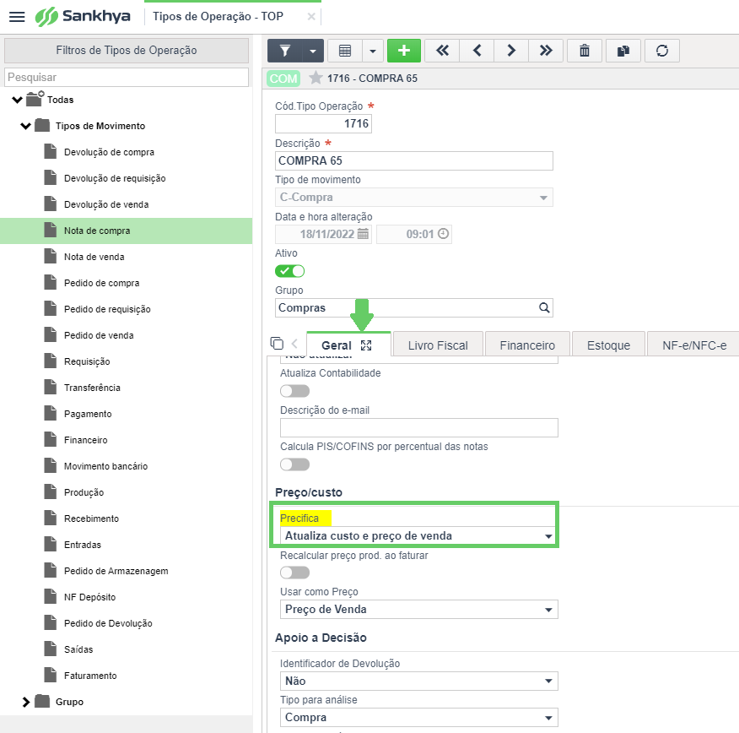Delete record with trash icon
This screenshot has width=739, height=733.
[x=585, y=51]
